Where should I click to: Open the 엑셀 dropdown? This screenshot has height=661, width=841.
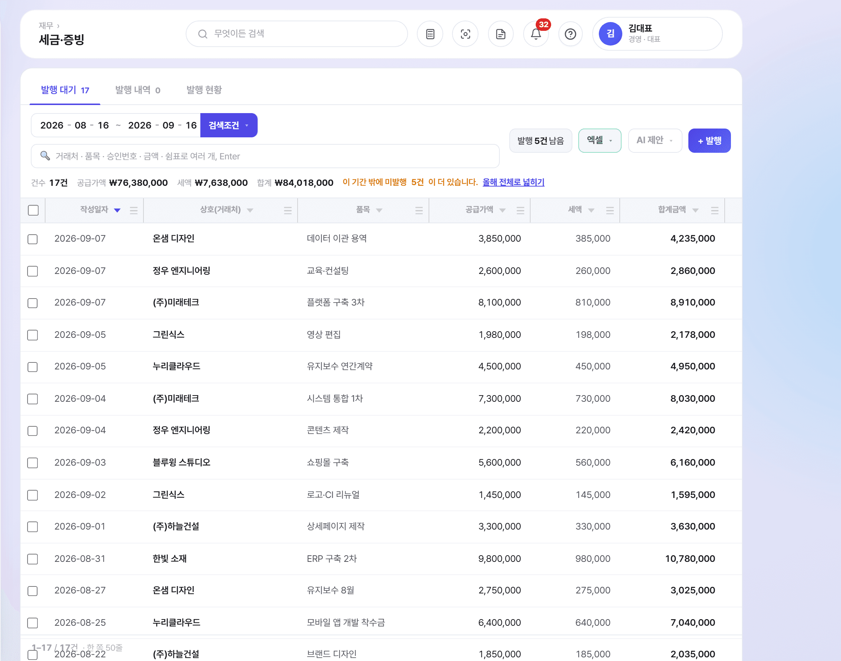point(599,140)
